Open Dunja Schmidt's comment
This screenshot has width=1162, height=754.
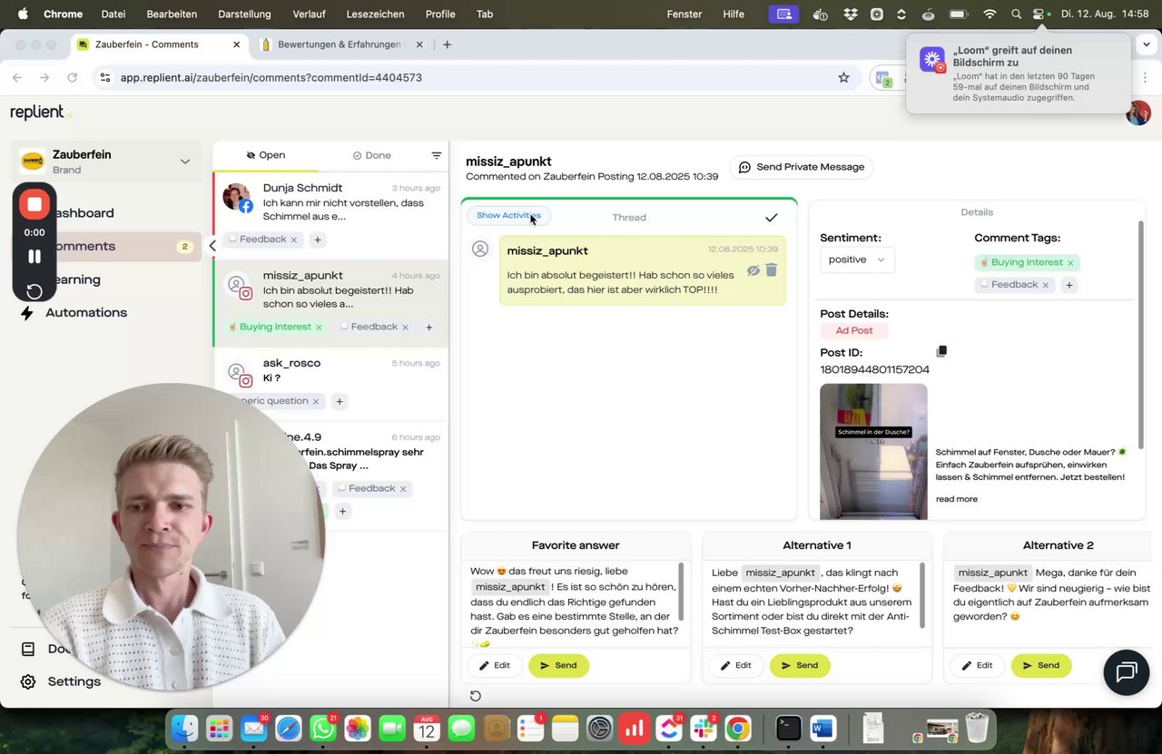330,215
